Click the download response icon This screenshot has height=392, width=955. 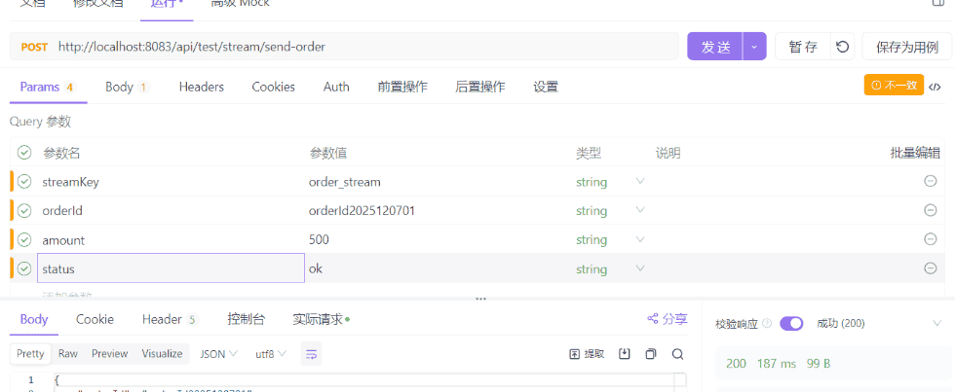click(x=625, y=354)
